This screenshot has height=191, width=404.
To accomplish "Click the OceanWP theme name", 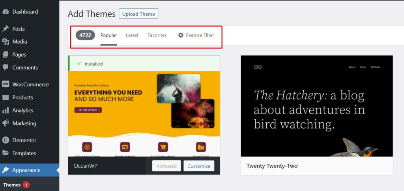I will [x=86, y=166].
